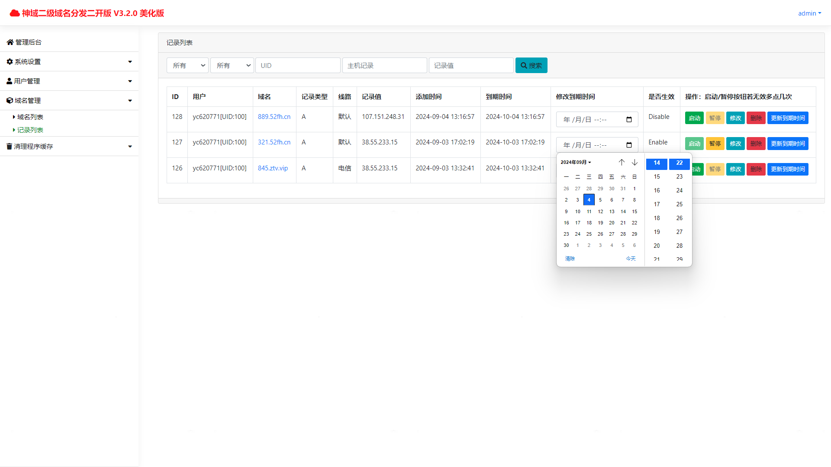Viewport: 831px width, 467px height.
Task: Click the search magnifier button
Action: coord(531,65)
